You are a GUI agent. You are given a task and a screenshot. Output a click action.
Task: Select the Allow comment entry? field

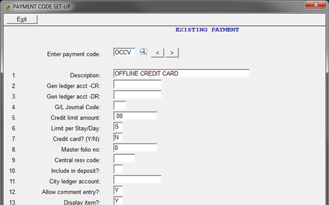[118, 190]
